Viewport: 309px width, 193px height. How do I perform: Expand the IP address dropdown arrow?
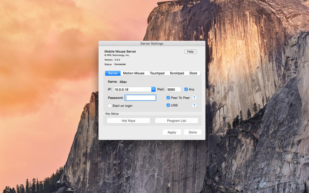pos(153,89)
